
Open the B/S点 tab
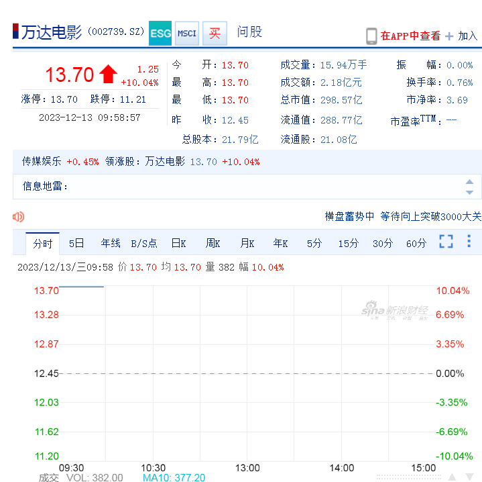(x=144, y=244)
